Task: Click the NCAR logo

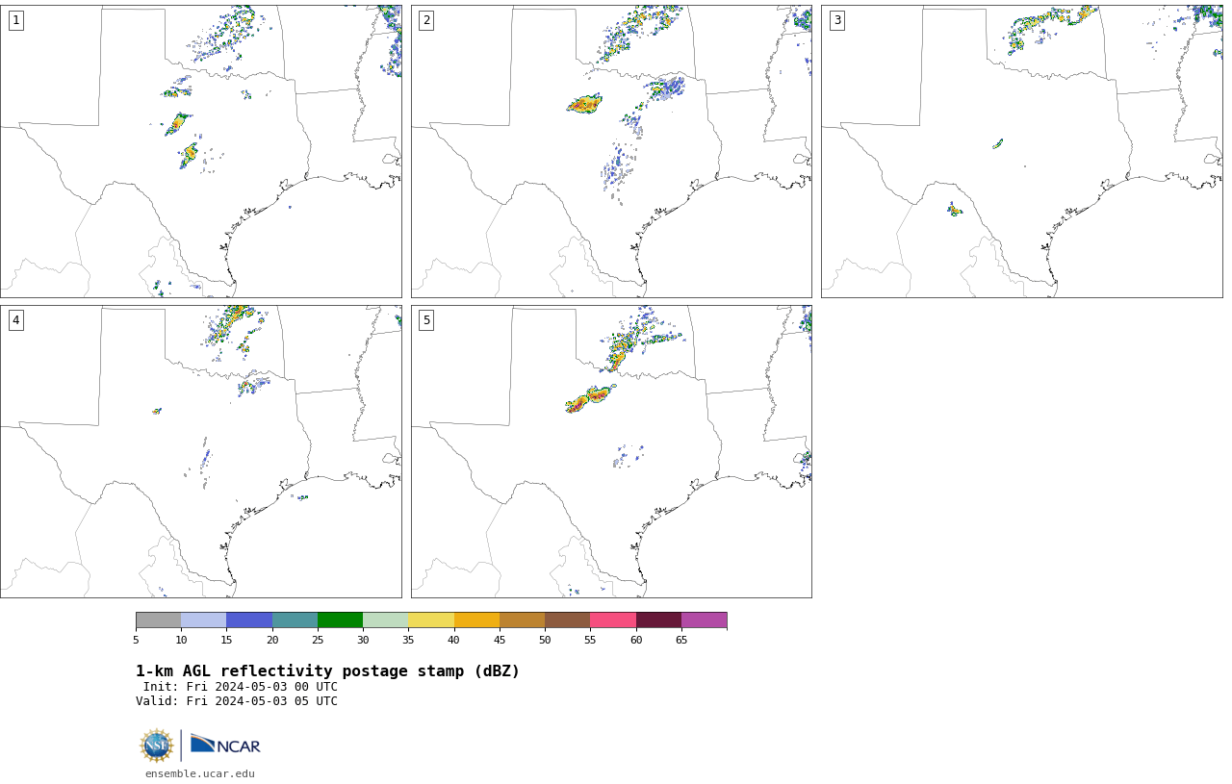Action: [225, 745]
